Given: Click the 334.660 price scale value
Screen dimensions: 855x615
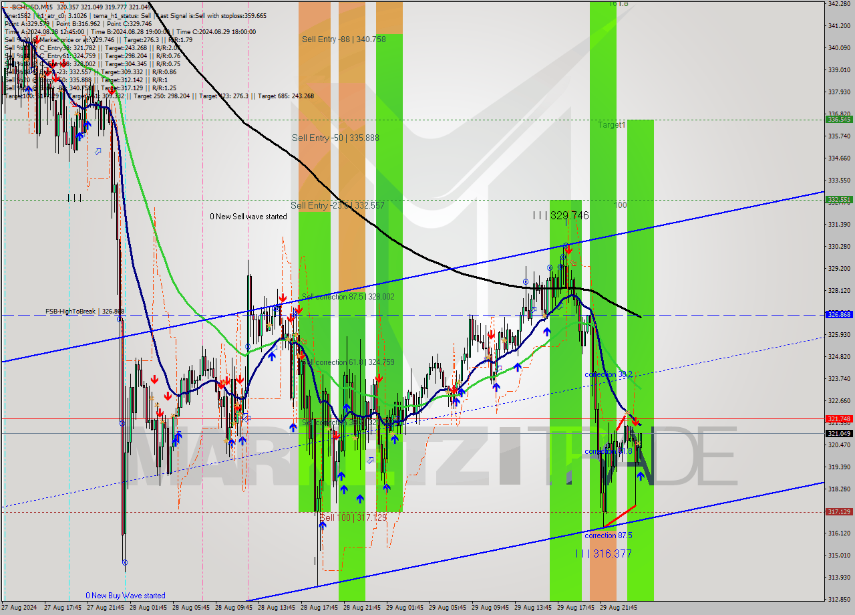Looking at the screenshot, I should click(x=838, y=158).
